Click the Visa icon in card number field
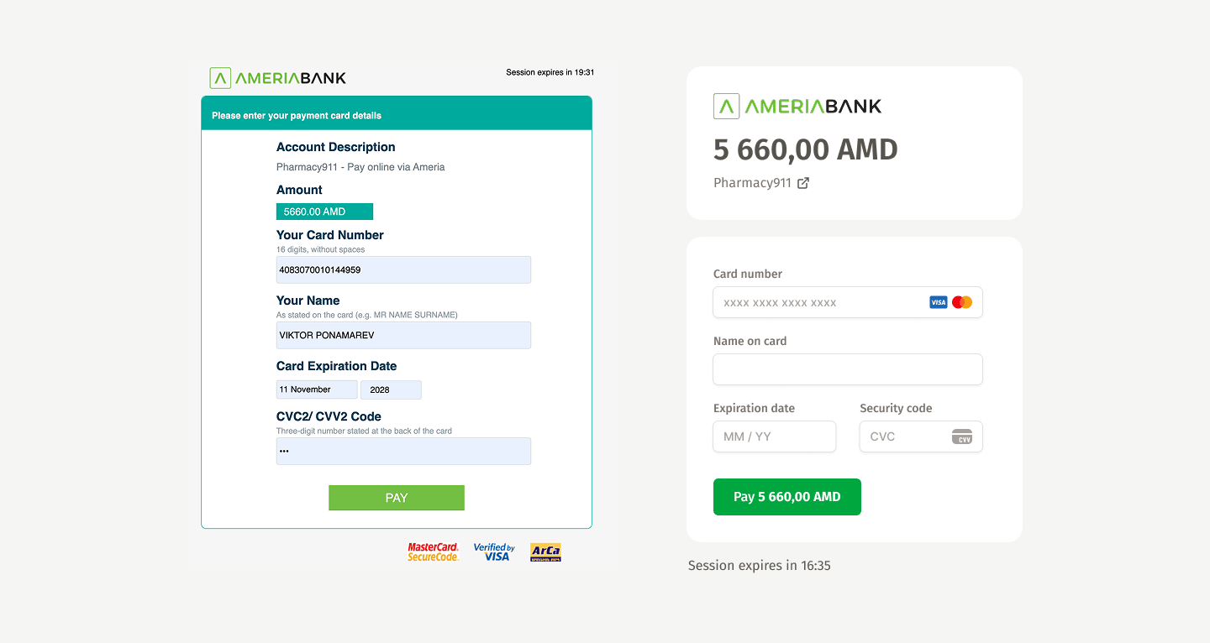This screenshot has height=643, width=1210. point(938,302)
